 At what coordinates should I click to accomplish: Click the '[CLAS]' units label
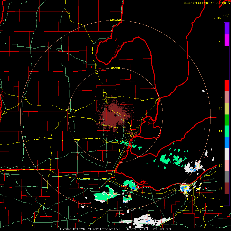(217, 18)
